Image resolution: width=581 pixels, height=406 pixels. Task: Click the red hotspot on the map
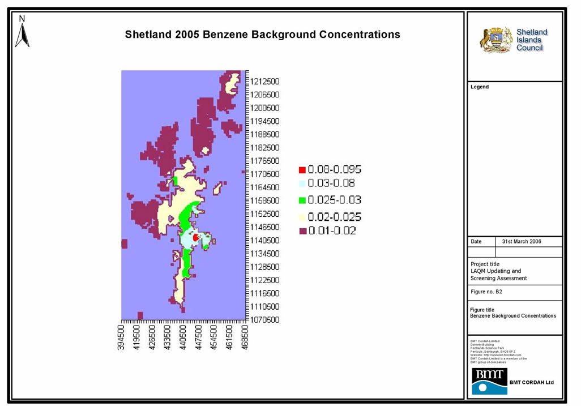[x=195, y=238]
